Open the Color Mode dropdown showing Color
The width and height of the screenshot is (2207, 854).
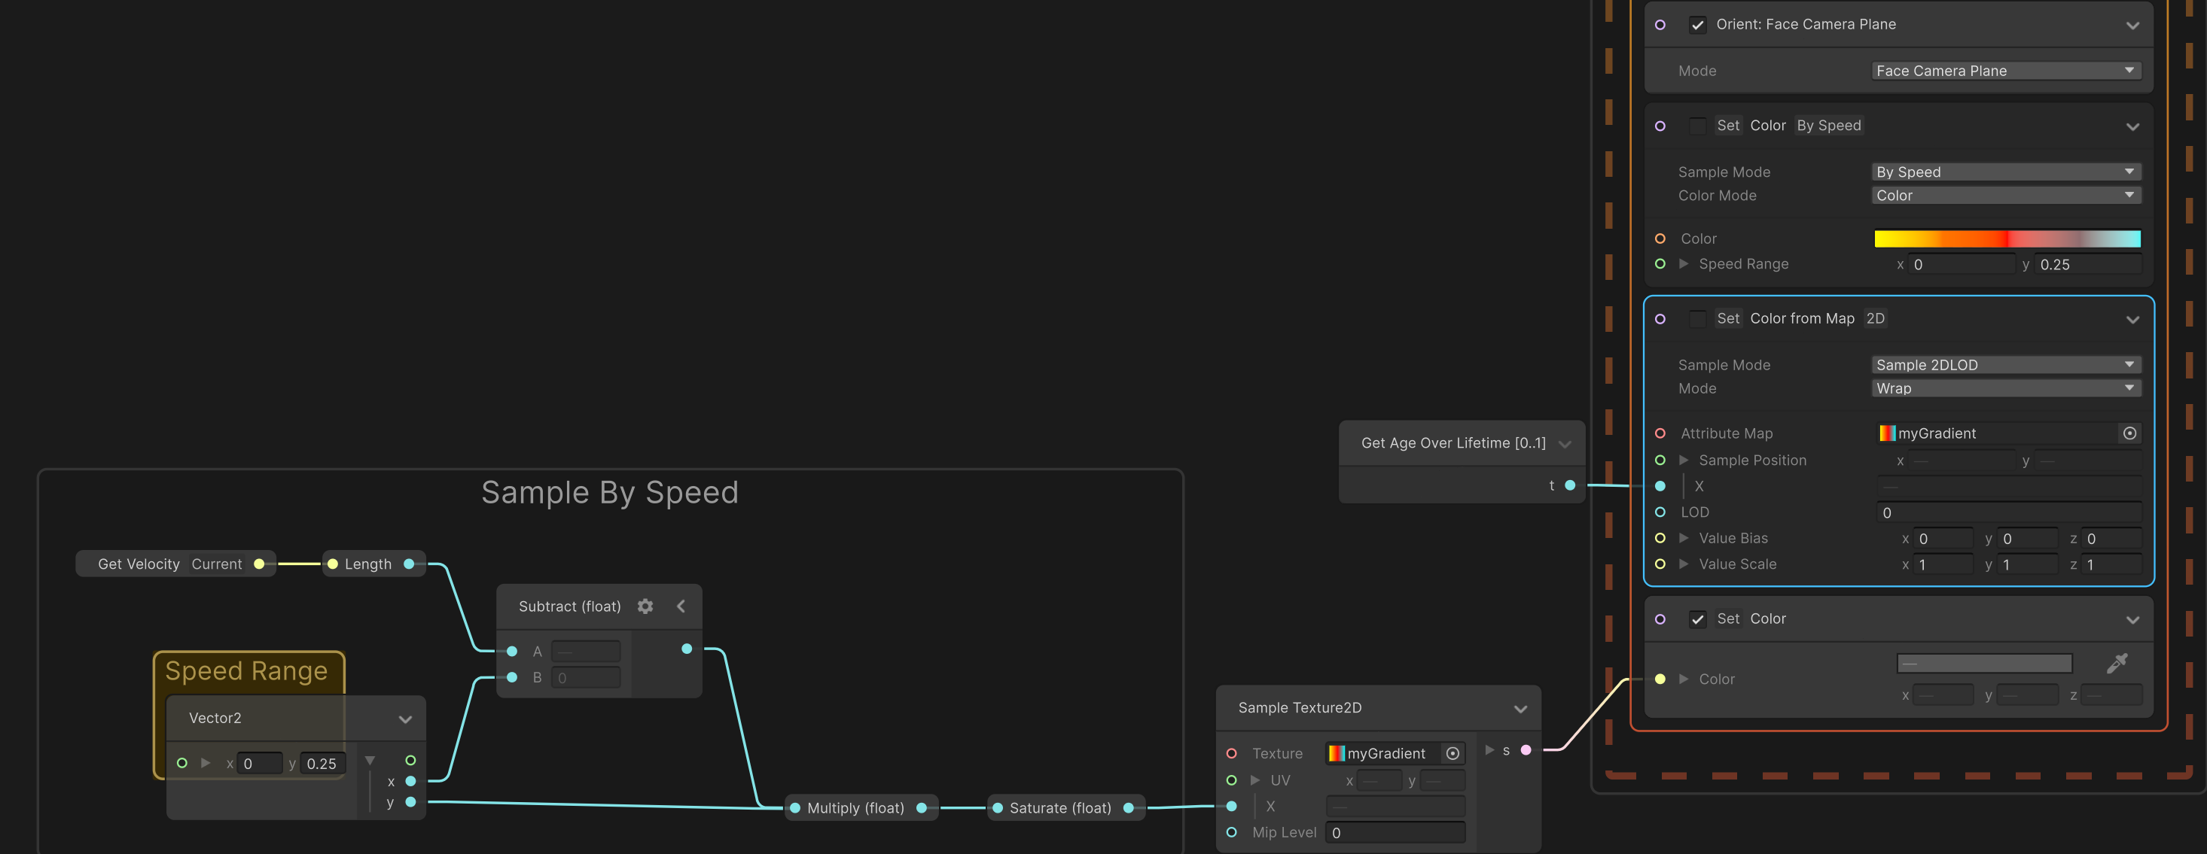click(2006, 195)
